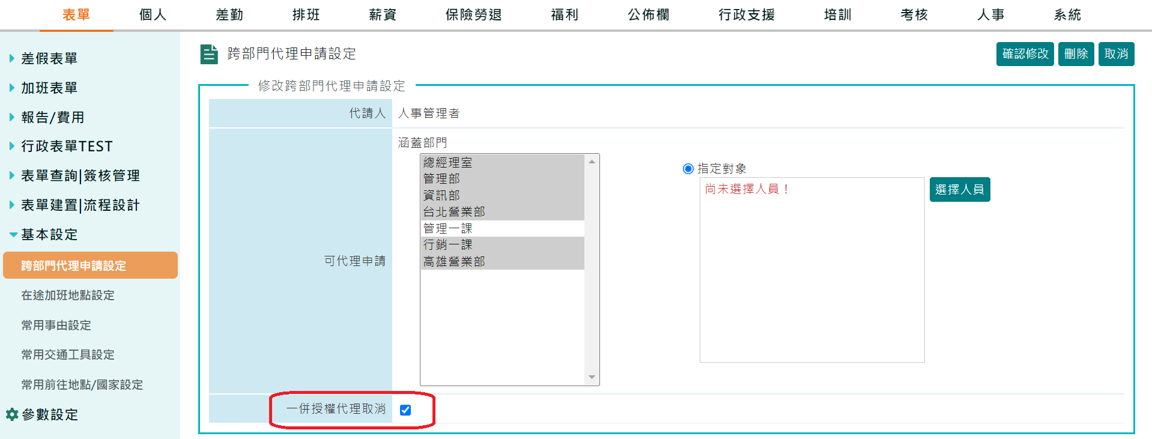Click the 確認修改 button

1025,54
